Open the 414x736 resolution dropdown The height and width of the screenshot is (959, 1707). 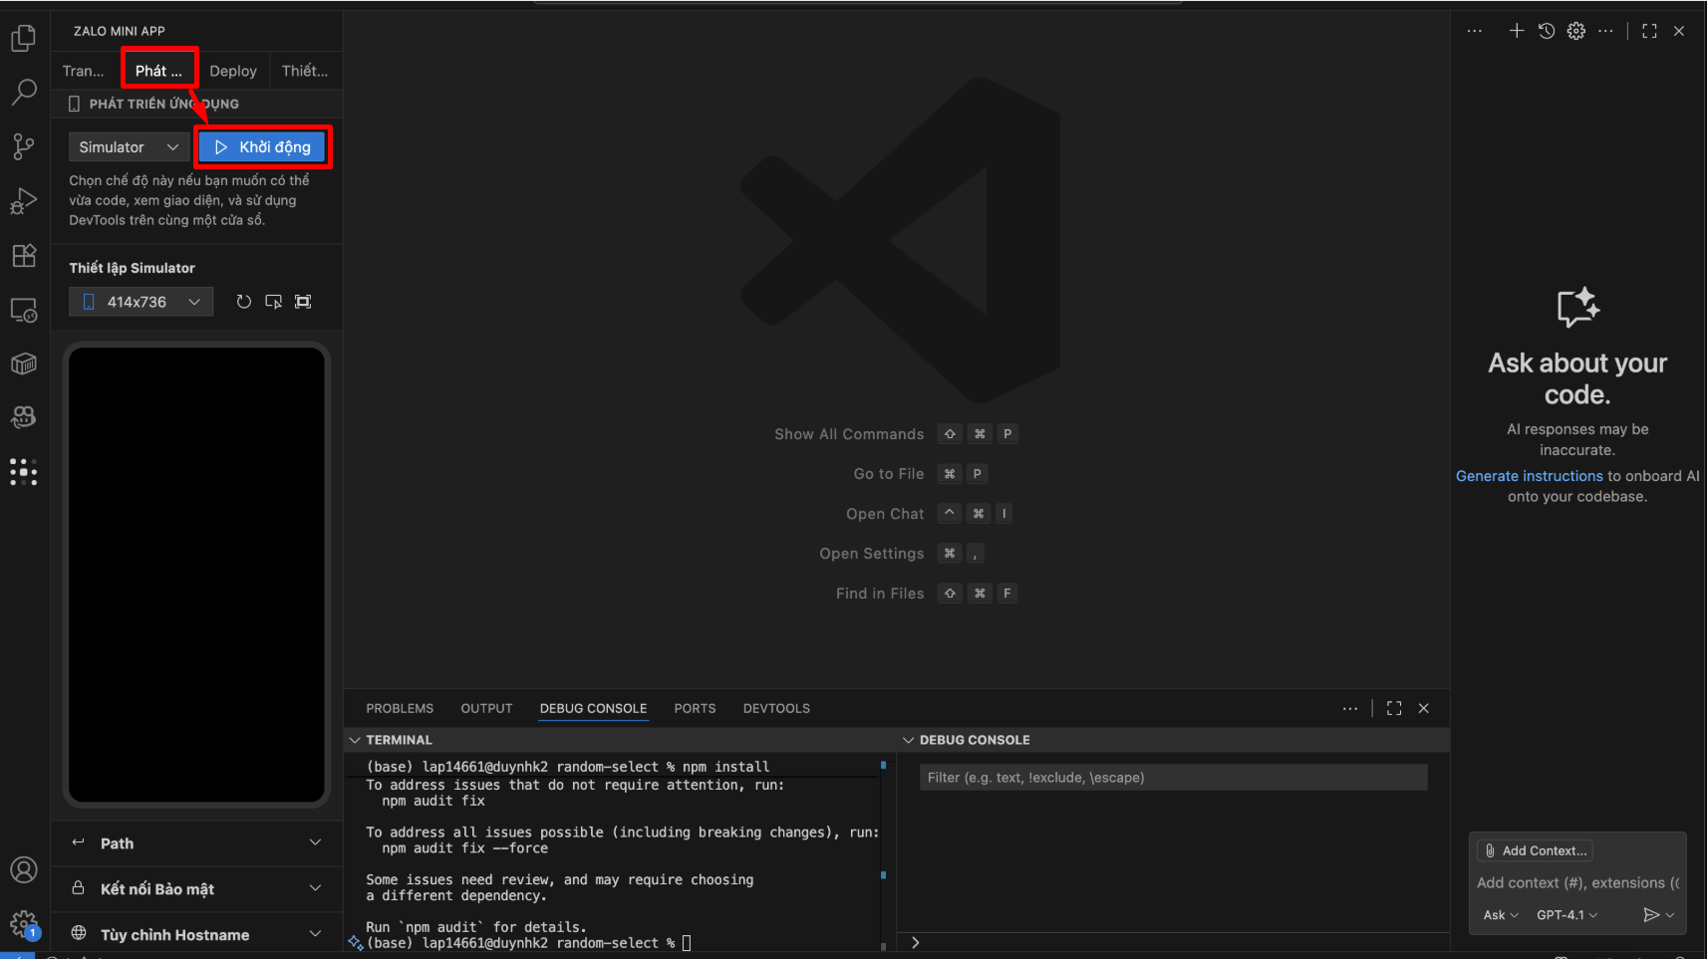[x=140, y=301]
